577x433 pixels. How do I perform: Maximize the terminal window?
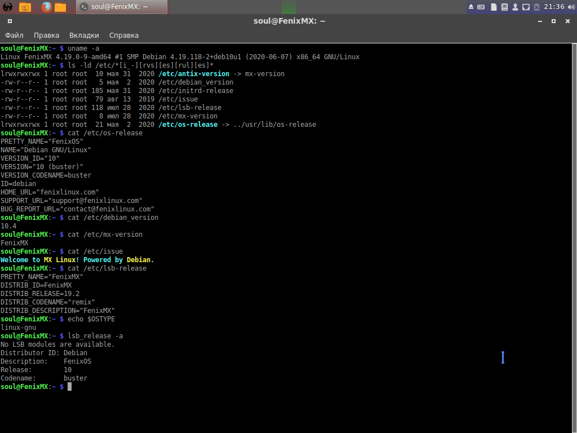pyautogui.click(x=553, y=21)
